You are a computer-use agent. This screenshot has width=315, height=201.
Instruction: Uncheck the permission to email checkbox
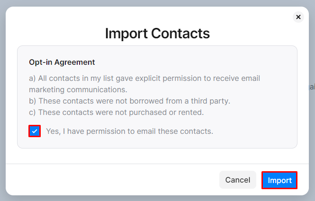35,131
